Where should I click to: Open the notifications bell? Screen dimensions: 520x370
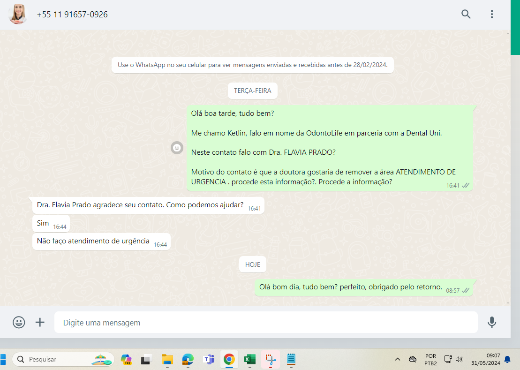507,359
